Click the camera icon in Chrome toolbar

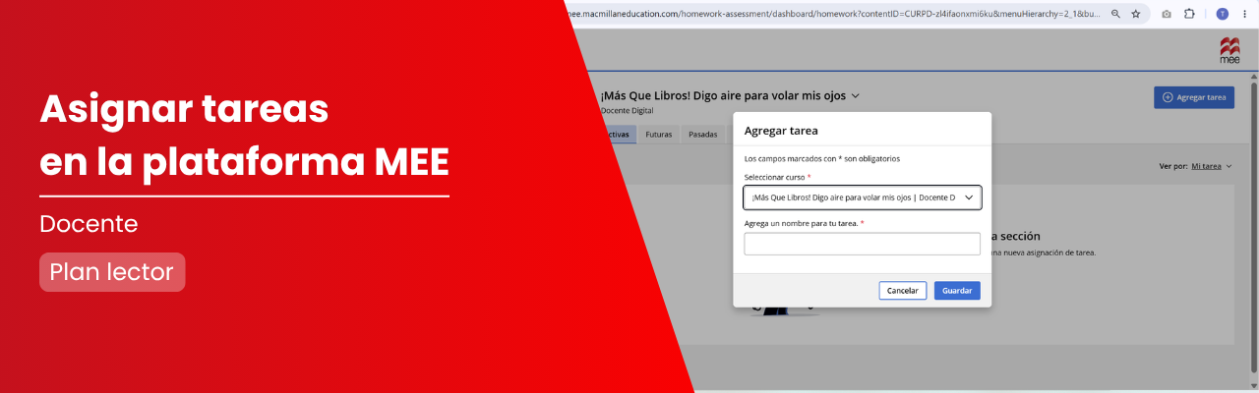click(1167, 14)
